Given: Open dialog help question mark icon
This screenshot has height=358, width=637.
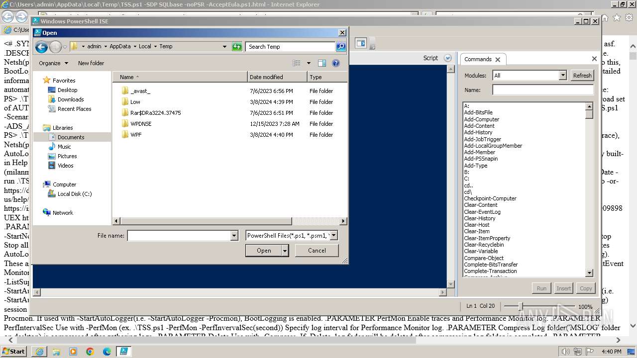Looking at the screenshot, I should click(336, 63).
